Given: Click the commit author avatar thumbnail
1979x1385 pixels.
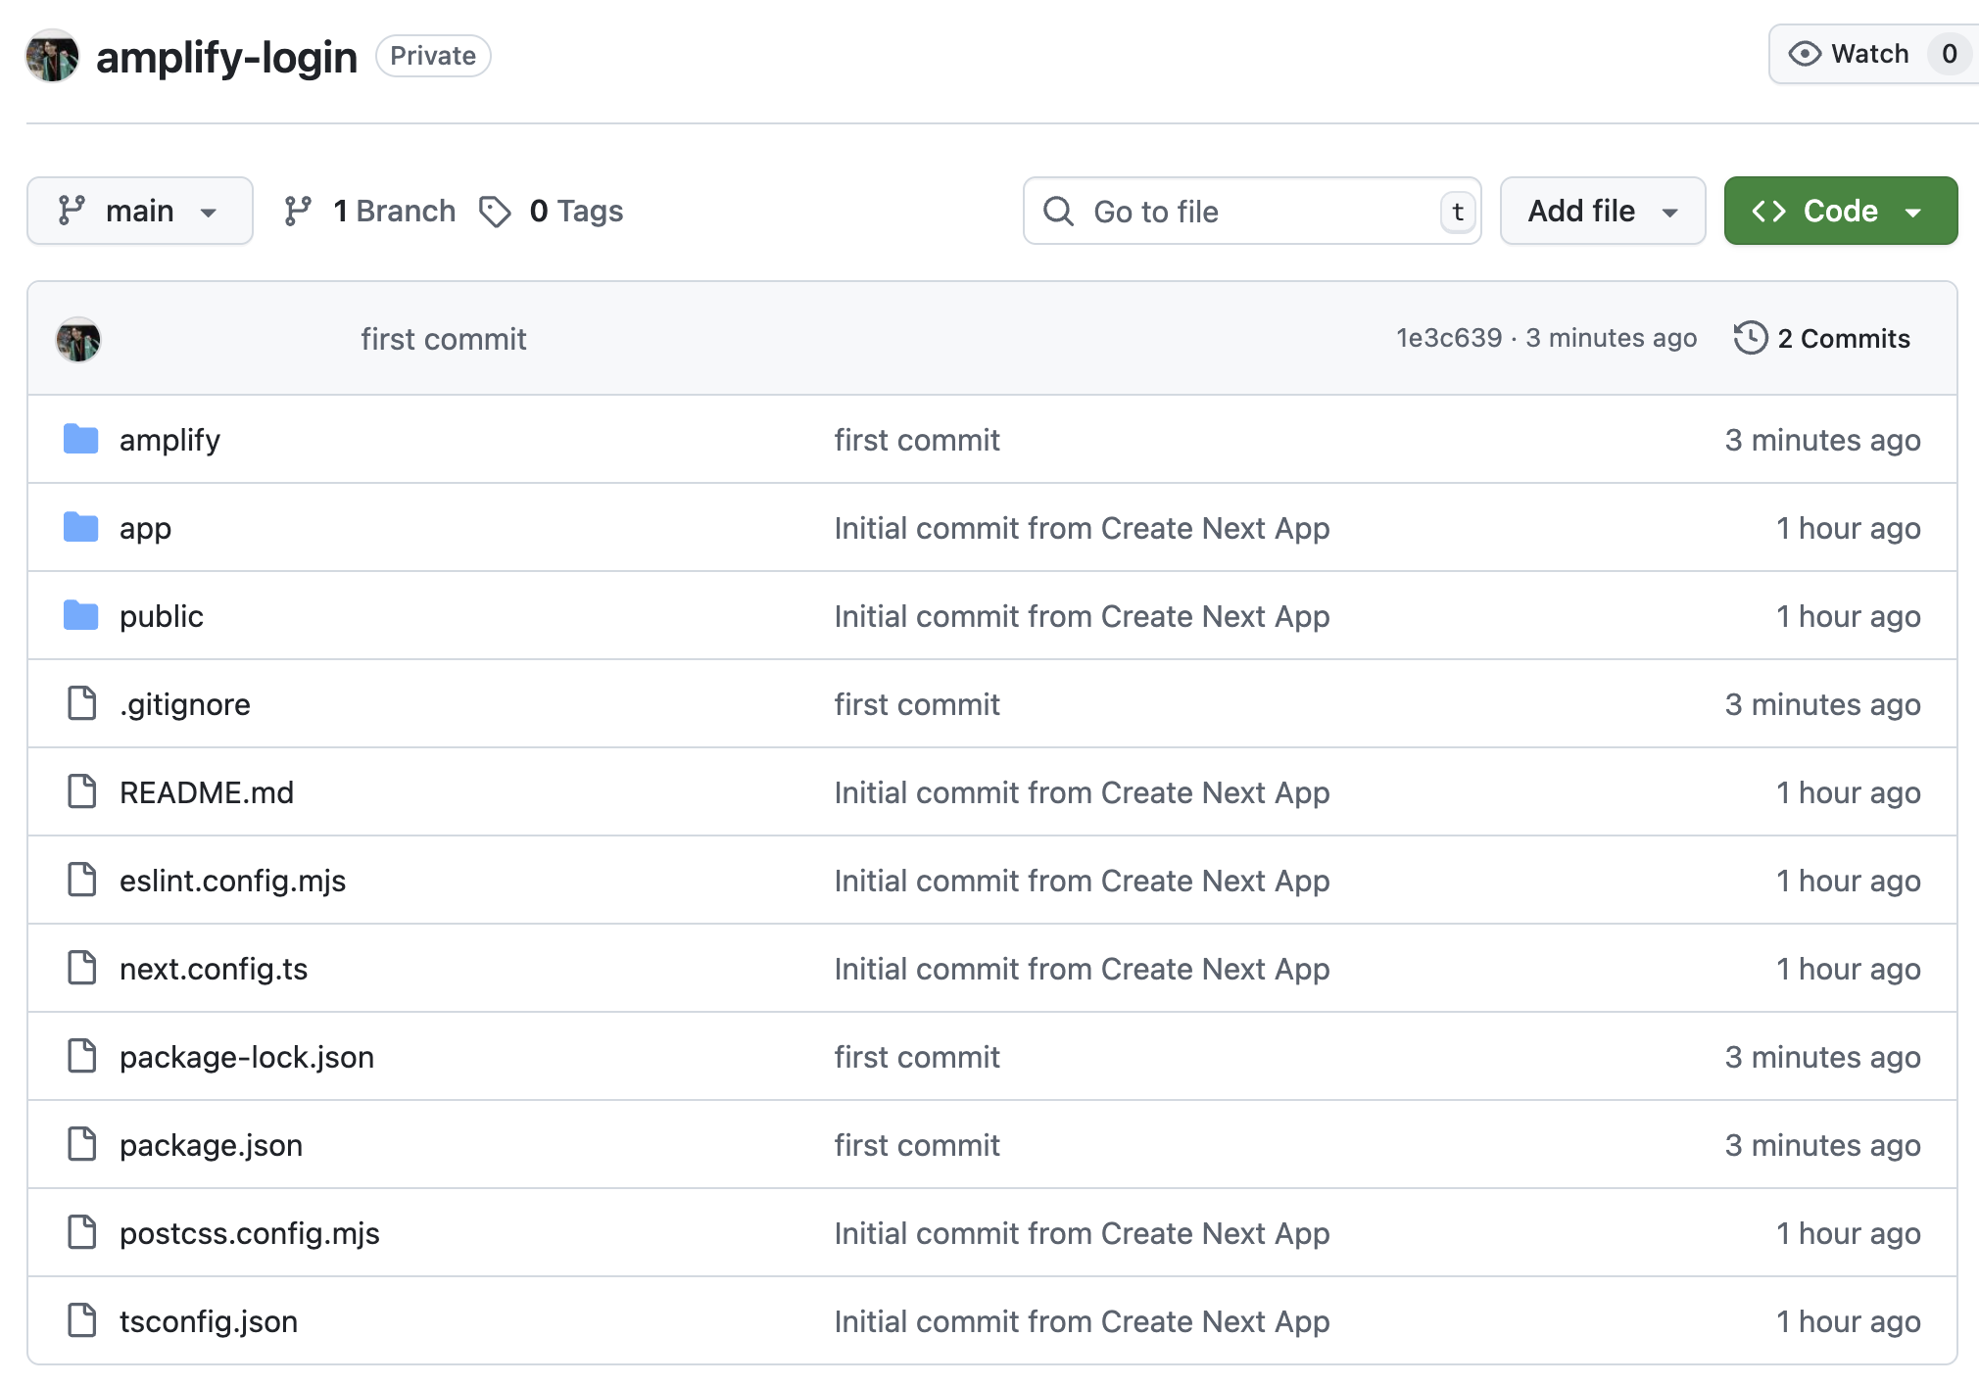Looking at the screenshot, I should coord(78,340).
